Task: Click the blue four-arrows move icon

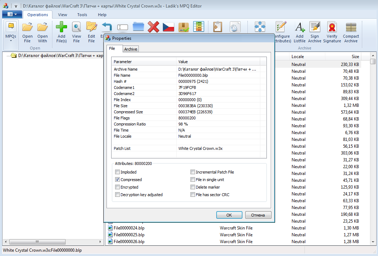Action: click(x=260, y=27)
